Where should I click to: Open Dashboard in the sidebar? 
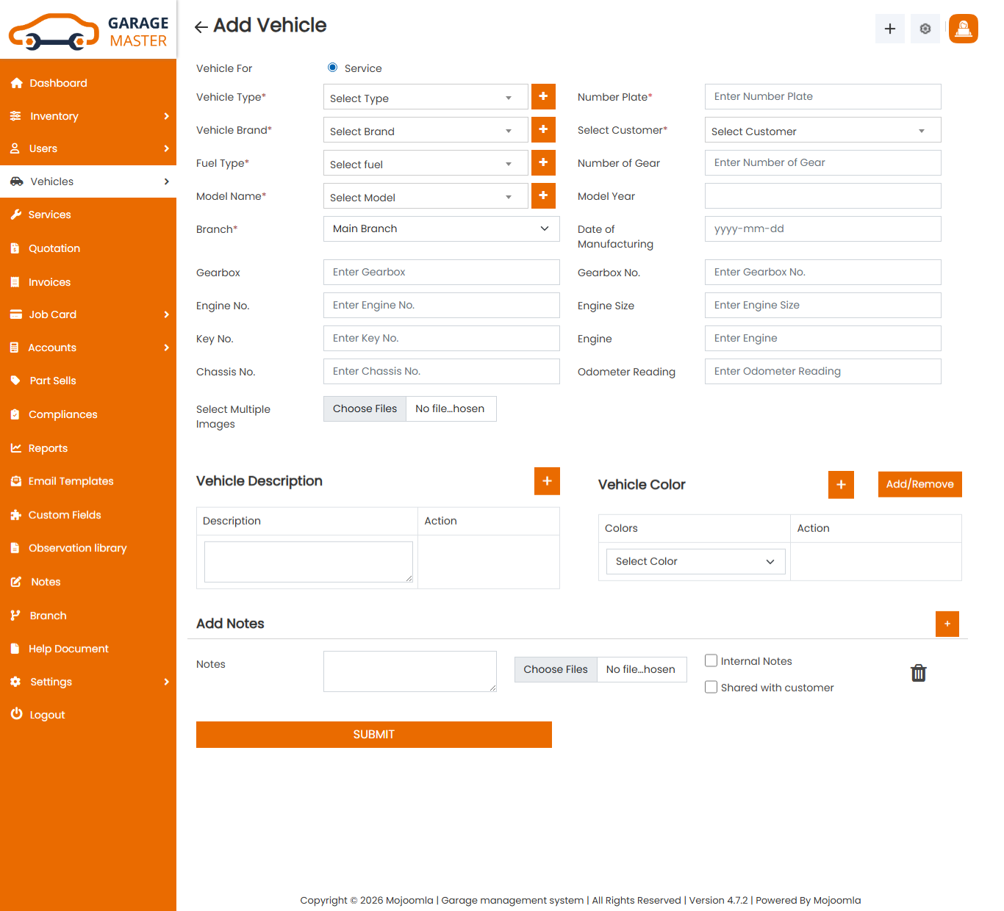click(x=58, y=83)
